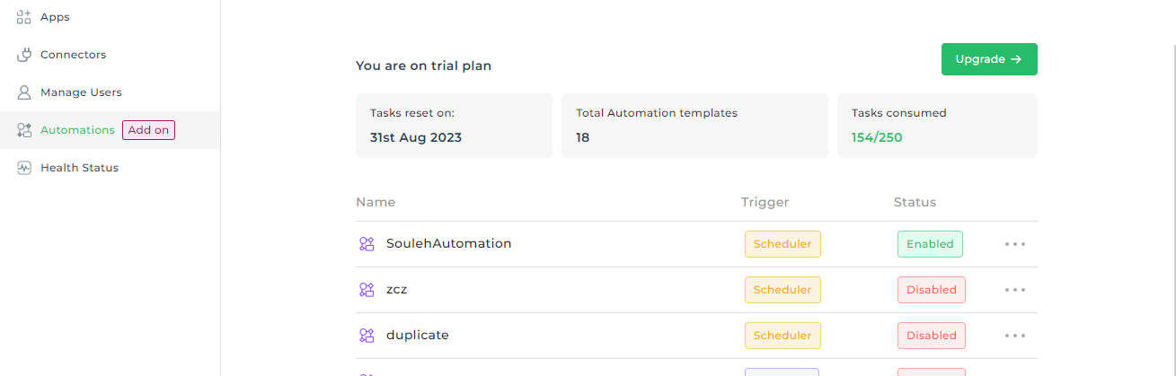Open the three-dot menu for duplicate
Screen dimensions: 1176x376
click(x=1015, y=336)
